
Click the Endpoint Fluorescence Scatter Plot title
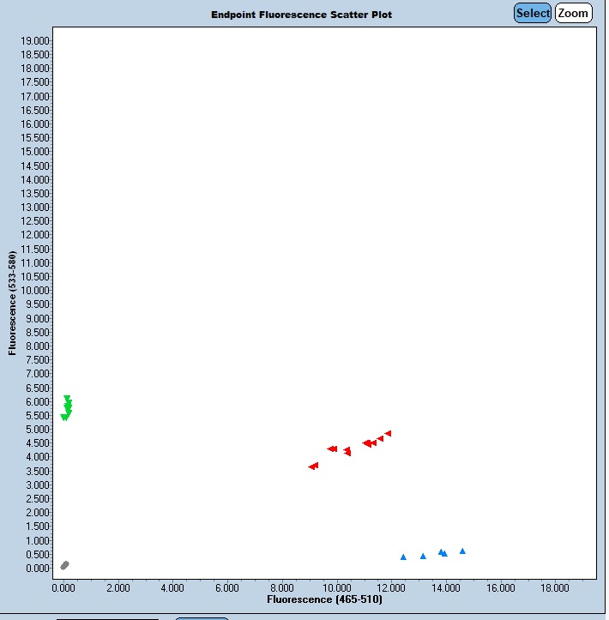(x=301, y=15)
